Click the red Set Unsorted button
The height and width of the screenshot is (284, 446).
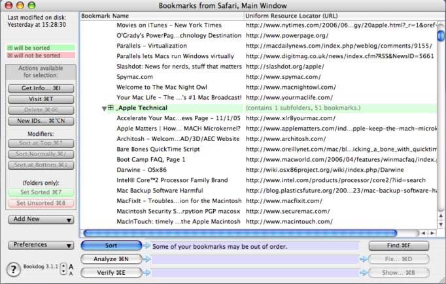click(x=41, y=203)
